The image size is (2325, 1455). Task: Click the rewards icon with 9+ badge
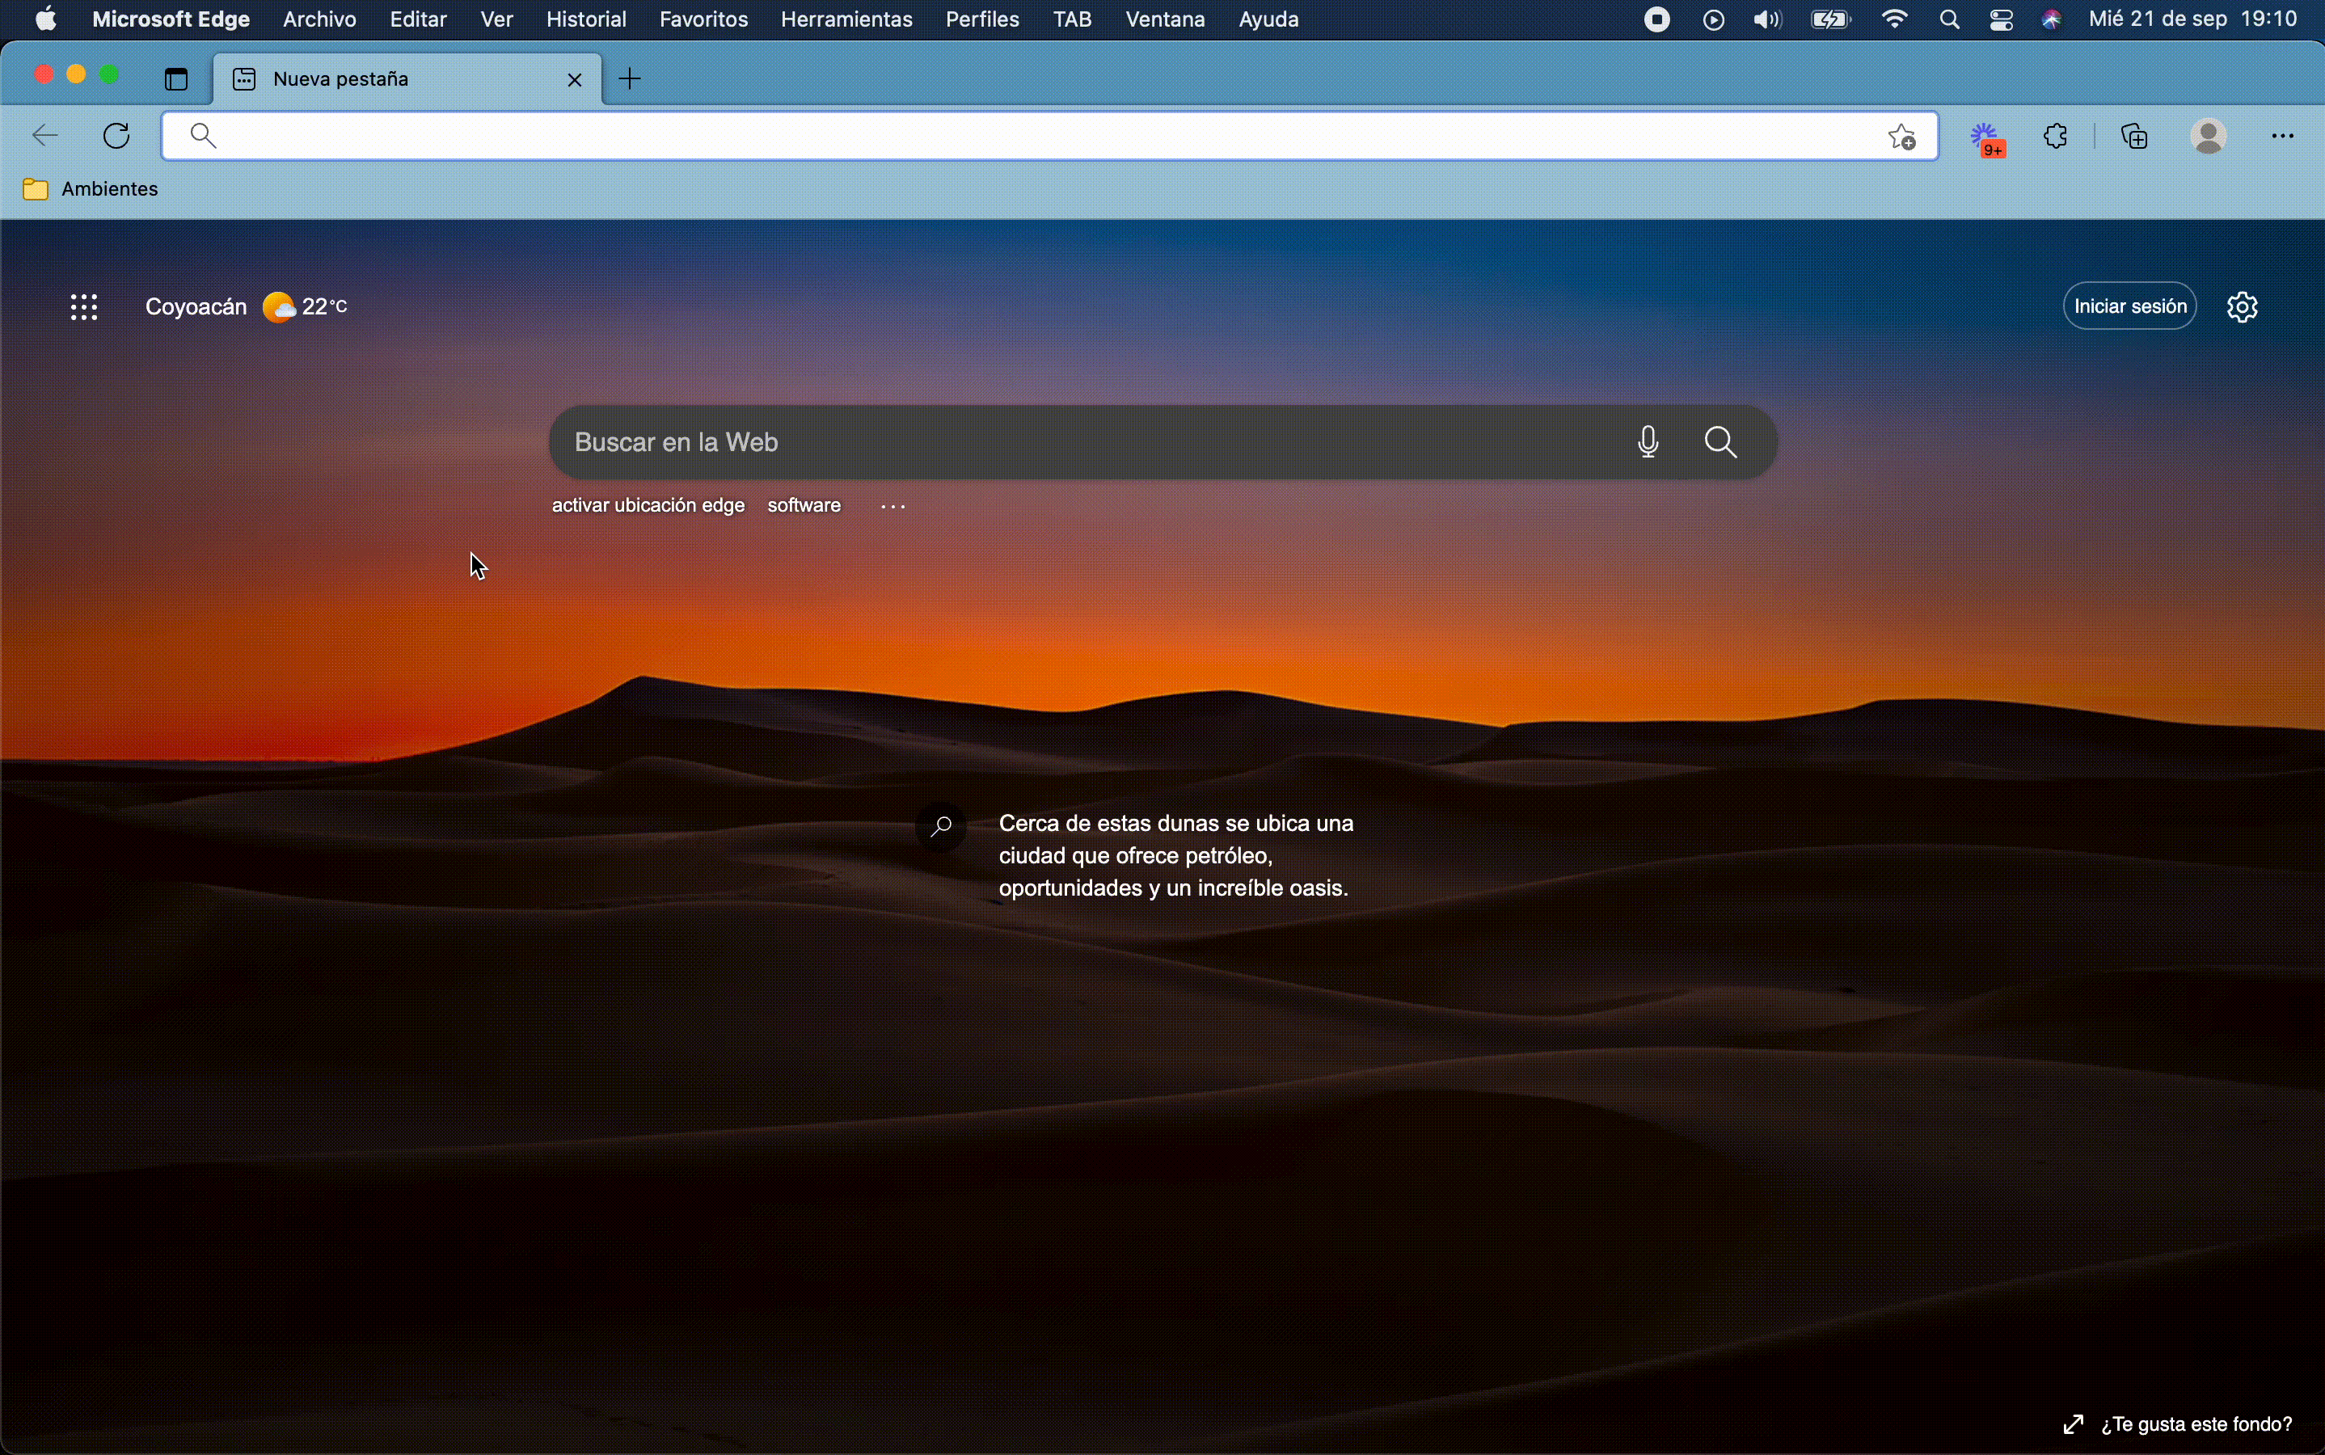click(x=1990, y=140)
